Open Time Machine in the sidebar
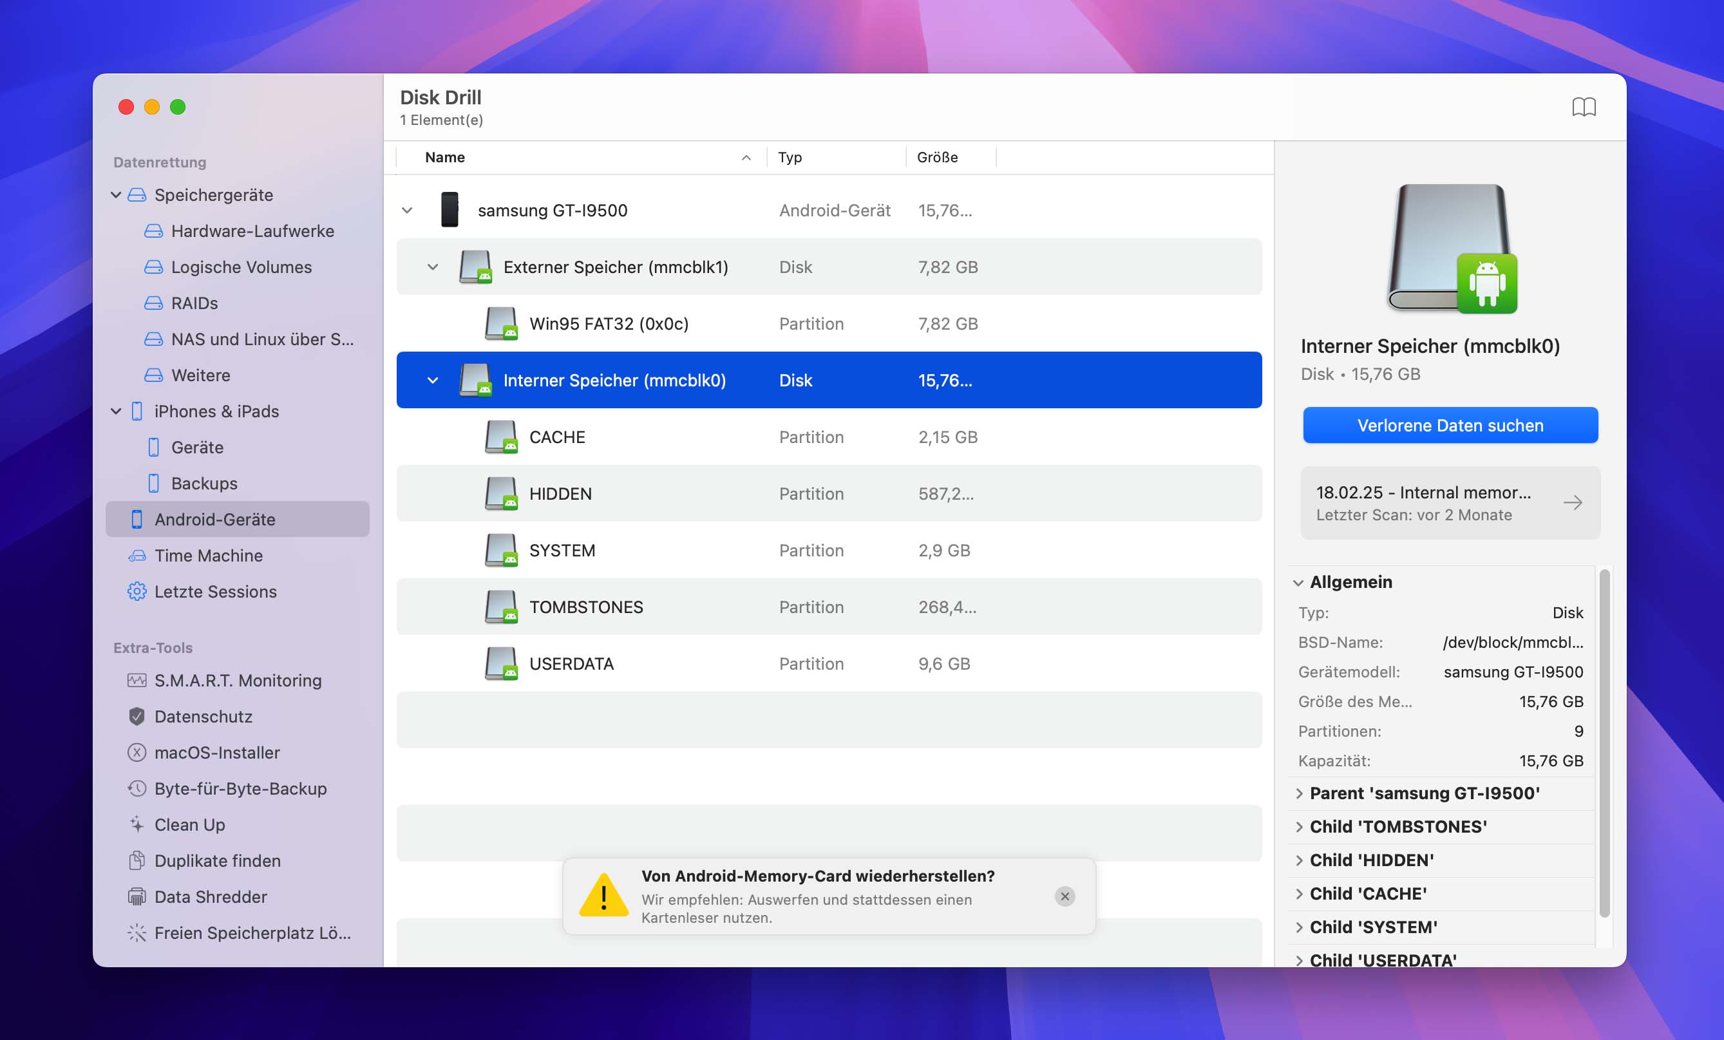This screenshot has width=1724, height=1040. pyautogui.click(x=238, y=556)
